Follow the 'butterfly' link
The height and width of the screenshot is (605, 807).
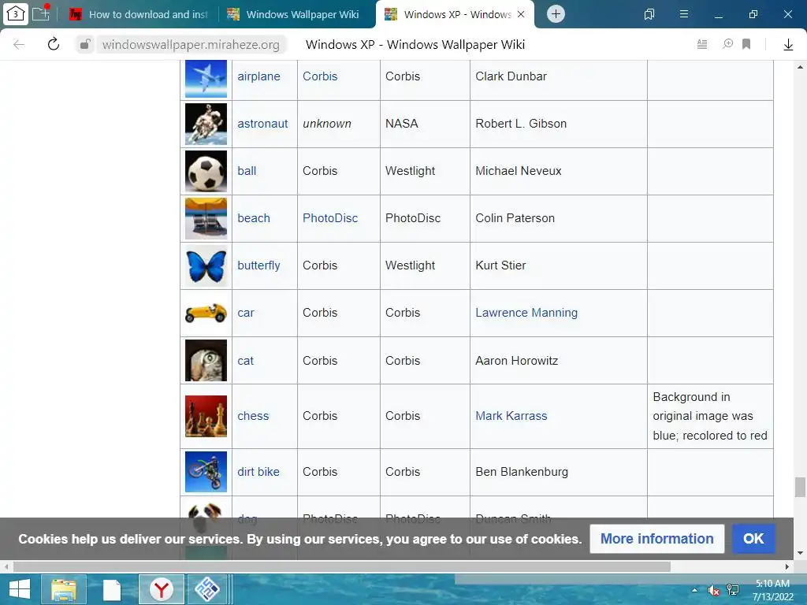tap(258, 265)
